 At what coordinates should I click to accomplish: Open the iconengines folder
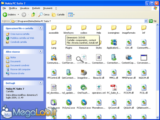114,29
